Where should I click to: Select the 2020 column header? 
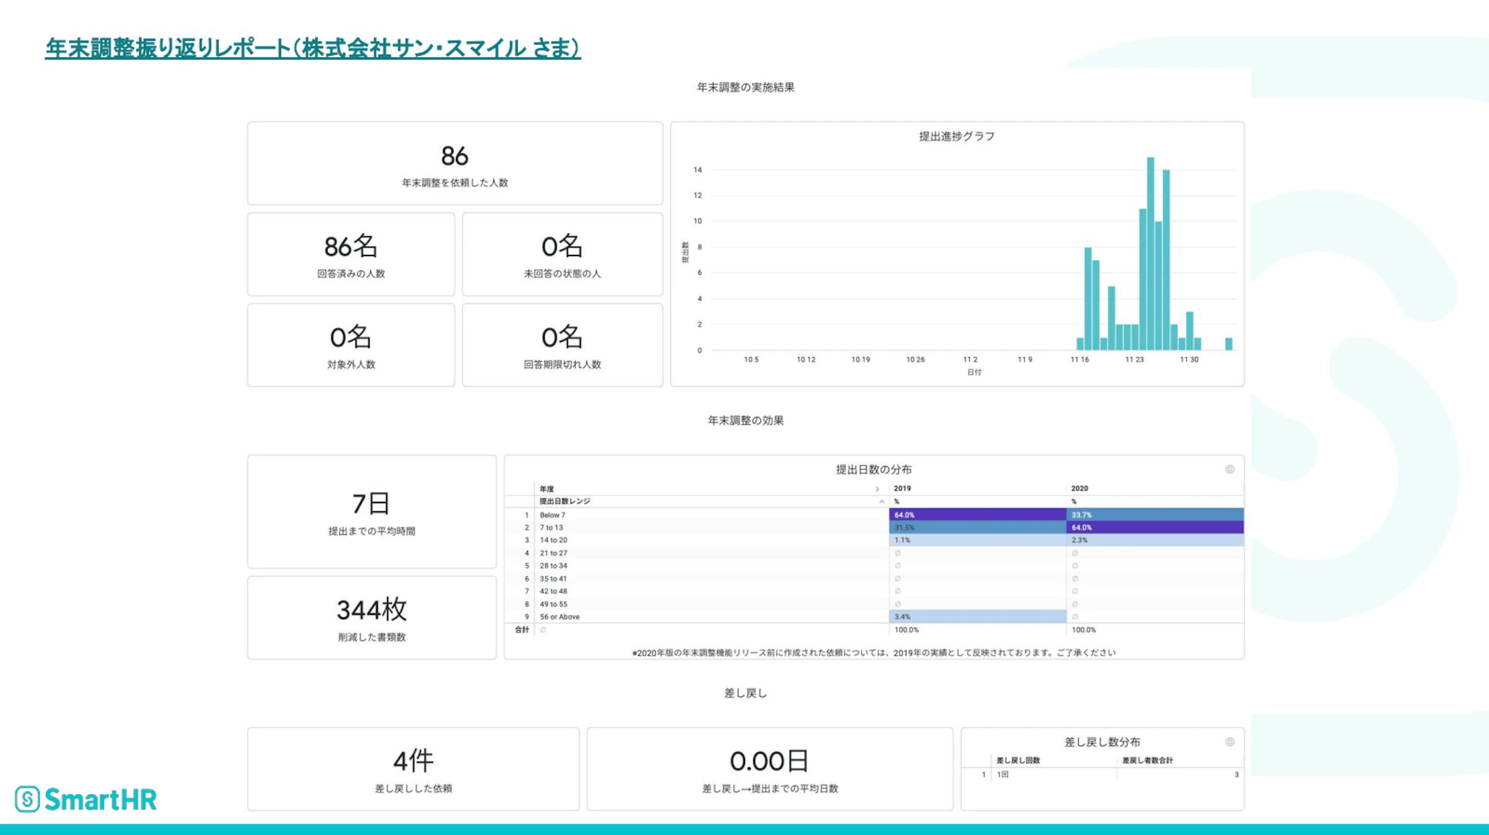(1080, 489)
